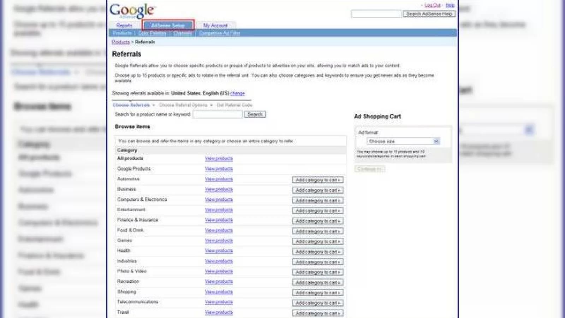Open the Ad format Choose size dropdown
The height and width of the screenshot is (318, 565).
point(403,141)
